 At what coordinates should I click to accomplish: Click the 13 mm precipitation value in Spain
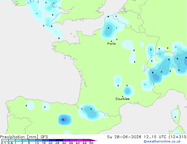coord(63,120)
